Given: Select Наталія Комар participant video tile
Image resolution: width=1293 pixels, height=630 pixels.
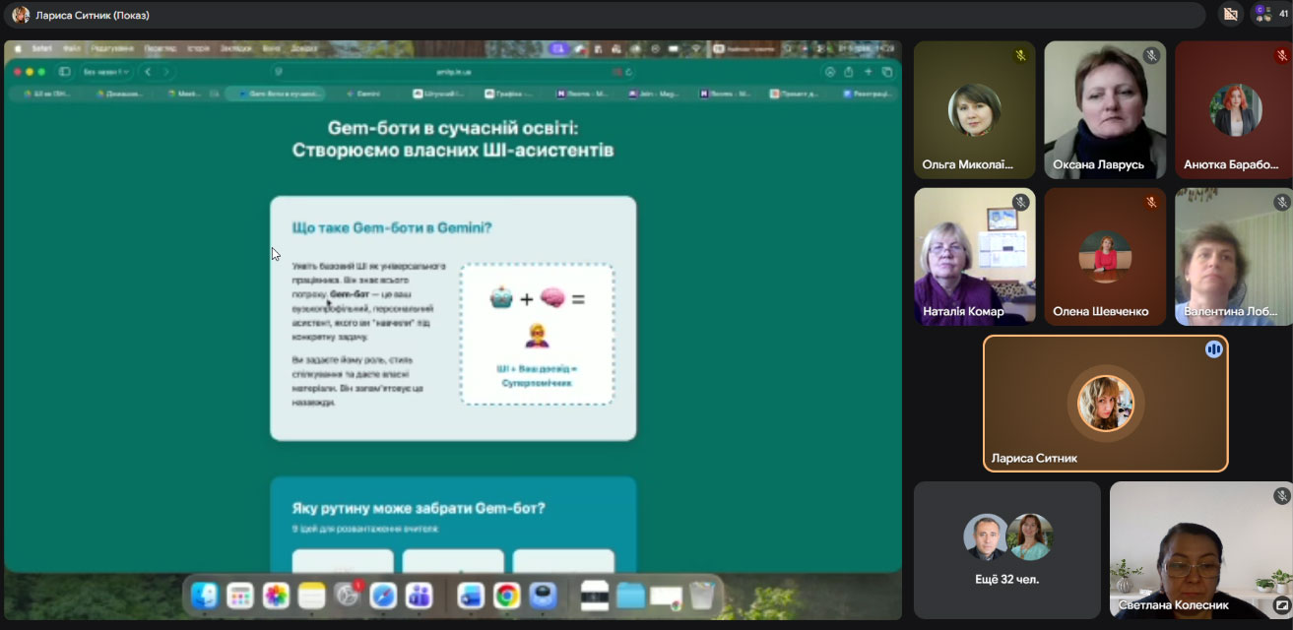Looking at the screenshot, I should click(975, 256).
